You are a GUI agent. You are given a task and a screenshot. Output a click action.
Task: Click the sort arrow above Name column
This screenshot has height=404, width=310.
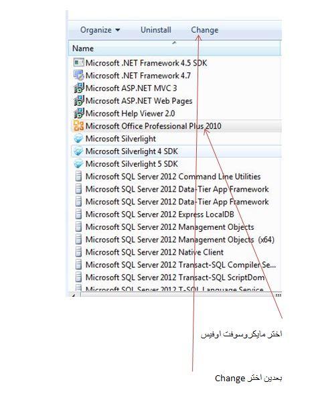174,42
